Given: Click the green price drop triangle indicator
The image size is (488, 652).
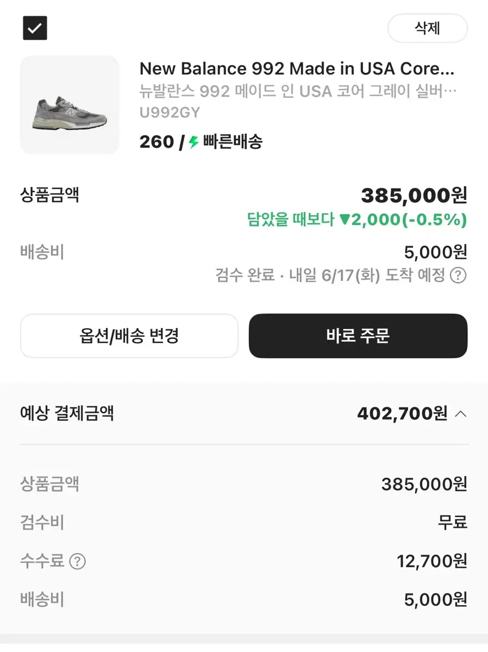Looking at the screenshot, I should (x=344, y=220).
